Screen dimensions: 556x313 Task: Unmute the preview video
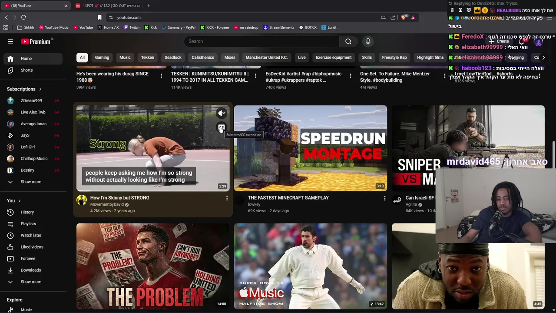[222, 113]
